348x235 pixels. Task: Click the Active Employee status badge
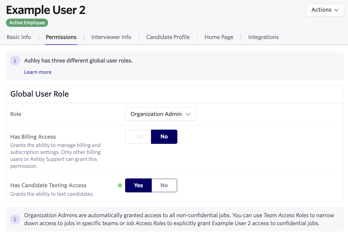coord(27,23)
